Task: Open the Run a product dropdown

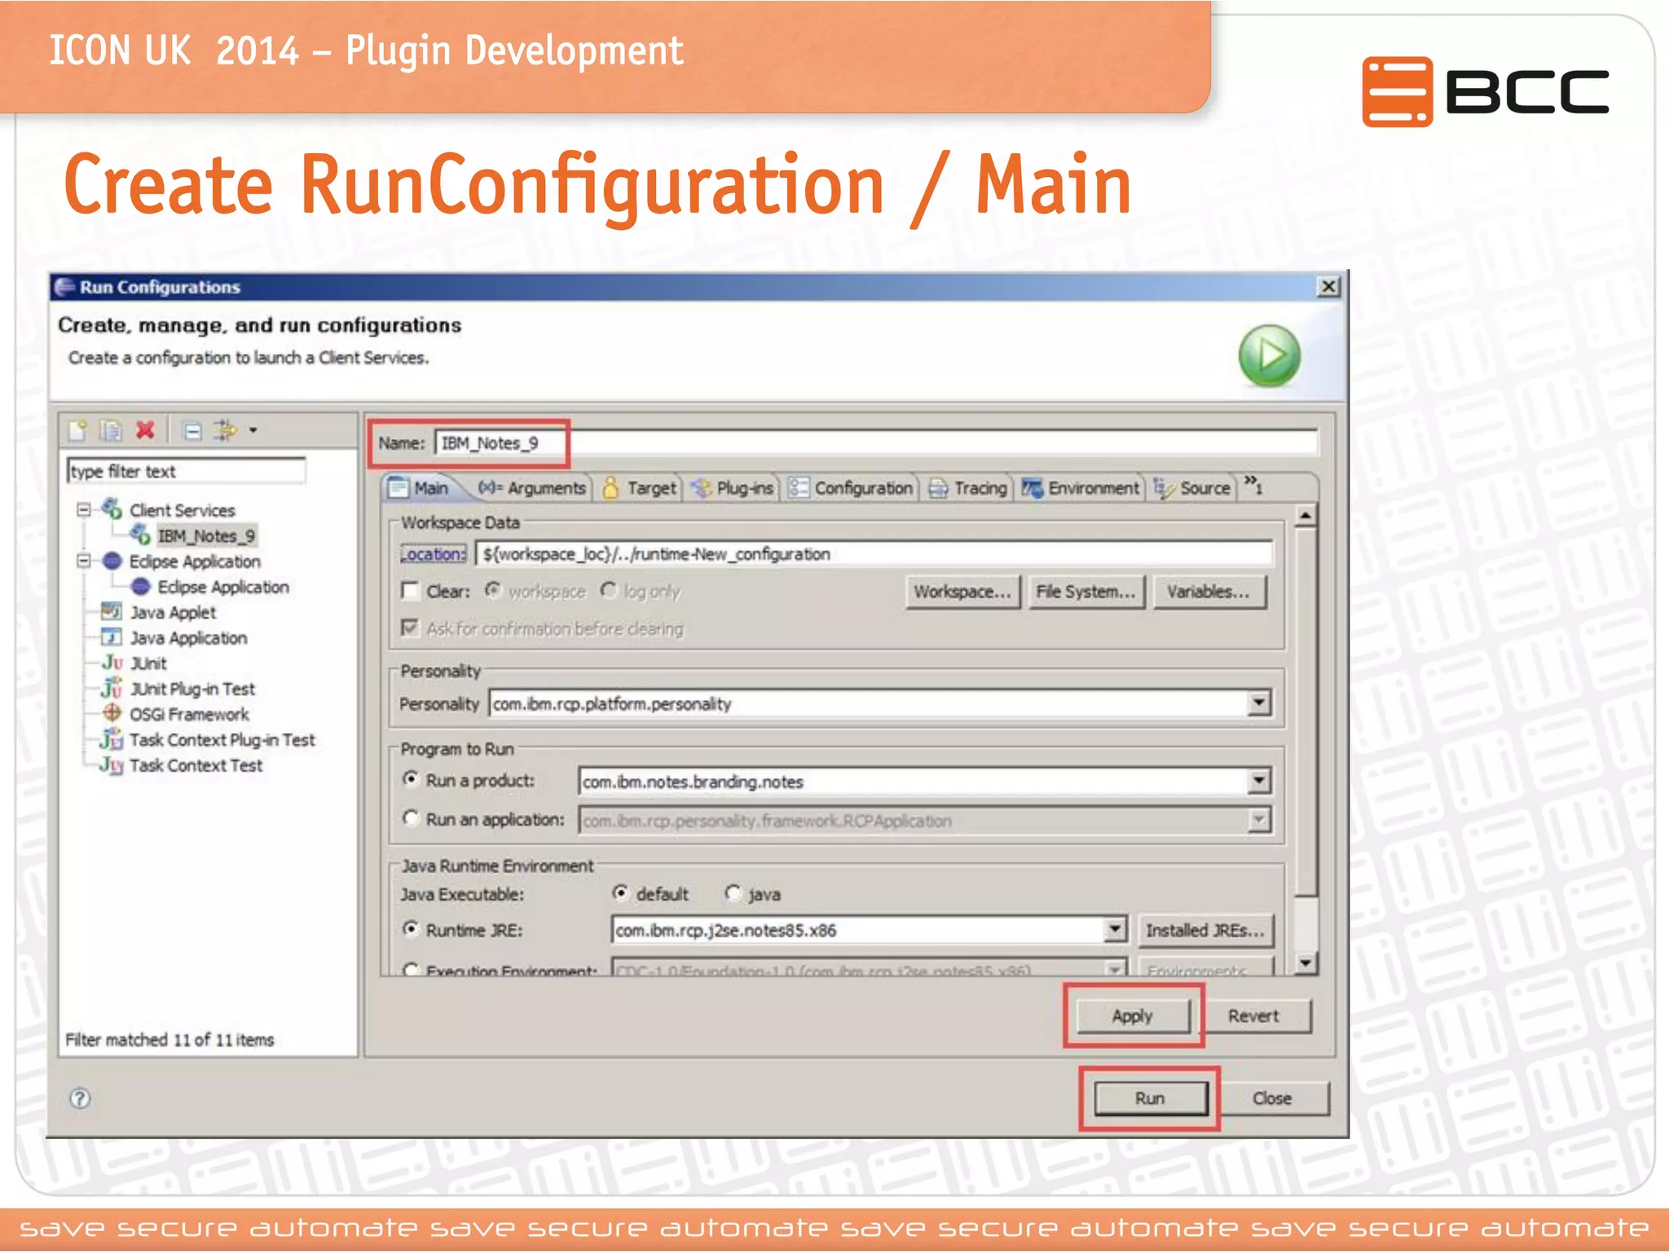Action: tap(1259, 781)
